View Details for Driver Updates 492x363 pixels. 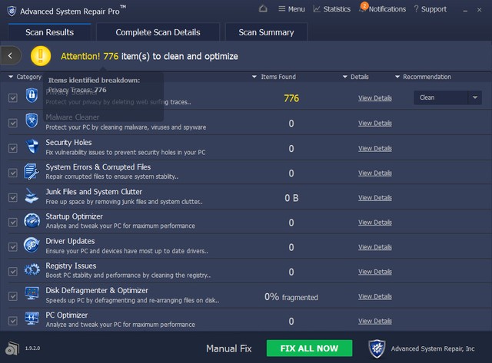coord(375,247)
